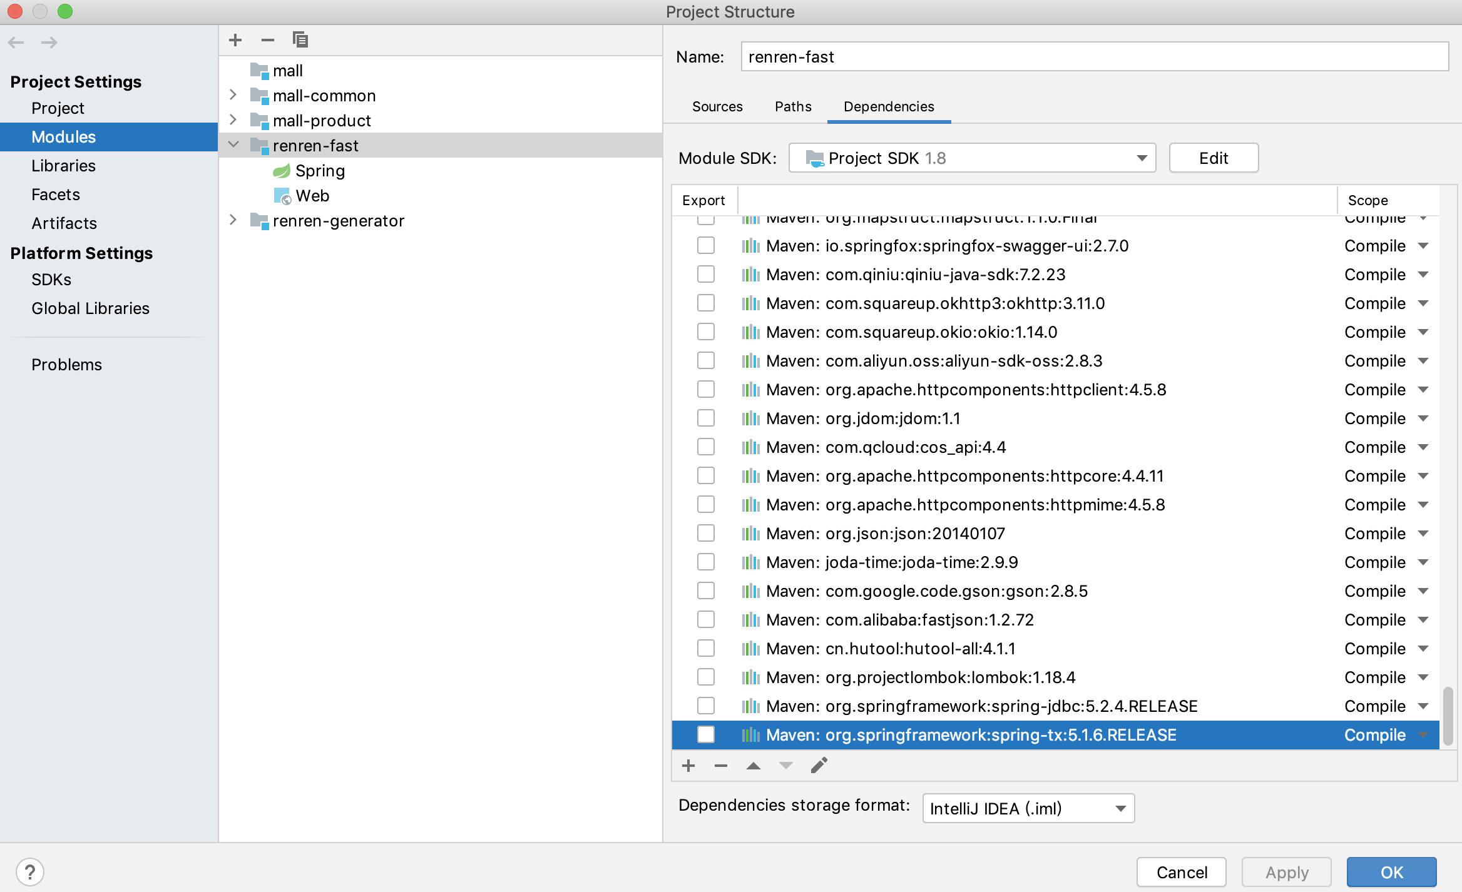The image size is (1462, 892).
Task: Click the copy module icon
Action: pyautogui.click(x=300, y=40)
